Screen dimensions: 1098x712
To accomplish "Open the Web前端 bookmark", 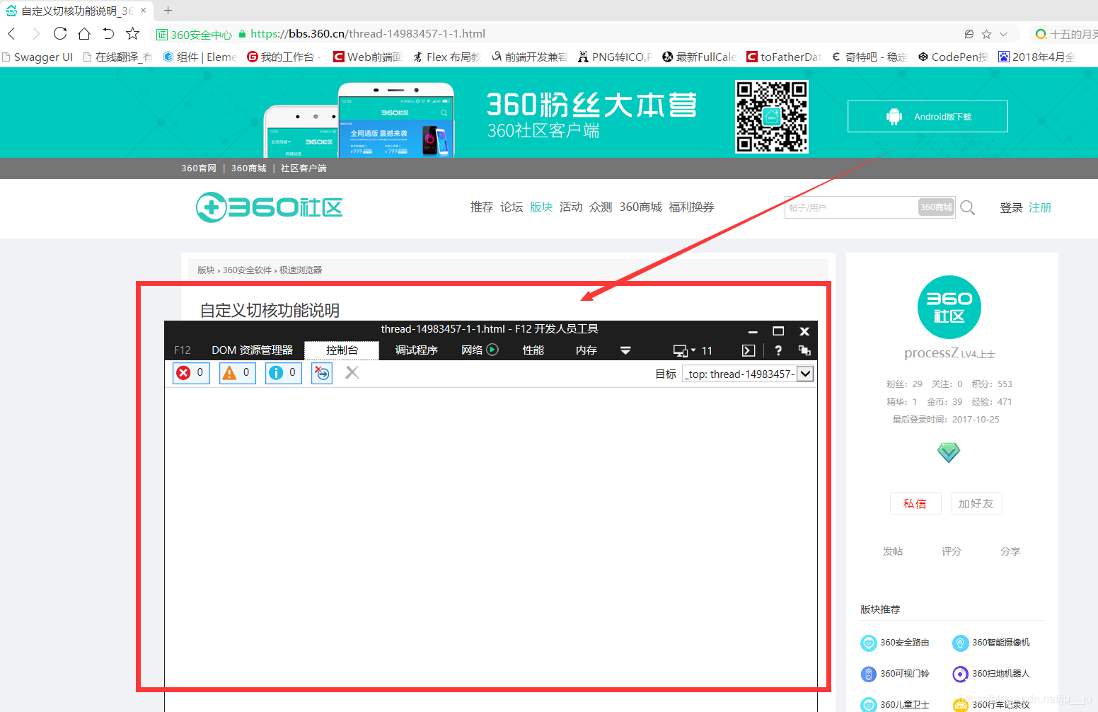I will coord(368,57).
